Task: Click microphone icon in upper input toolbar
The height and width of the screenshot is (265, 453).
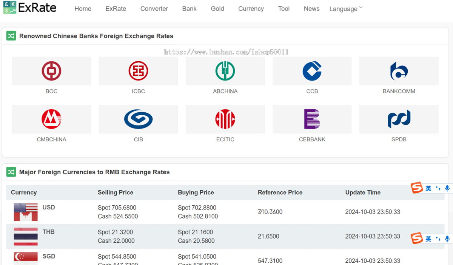Action: 447,188
